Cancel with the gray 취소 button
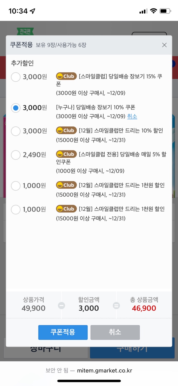This screenshot has width=178, height=386. (115, 332)
